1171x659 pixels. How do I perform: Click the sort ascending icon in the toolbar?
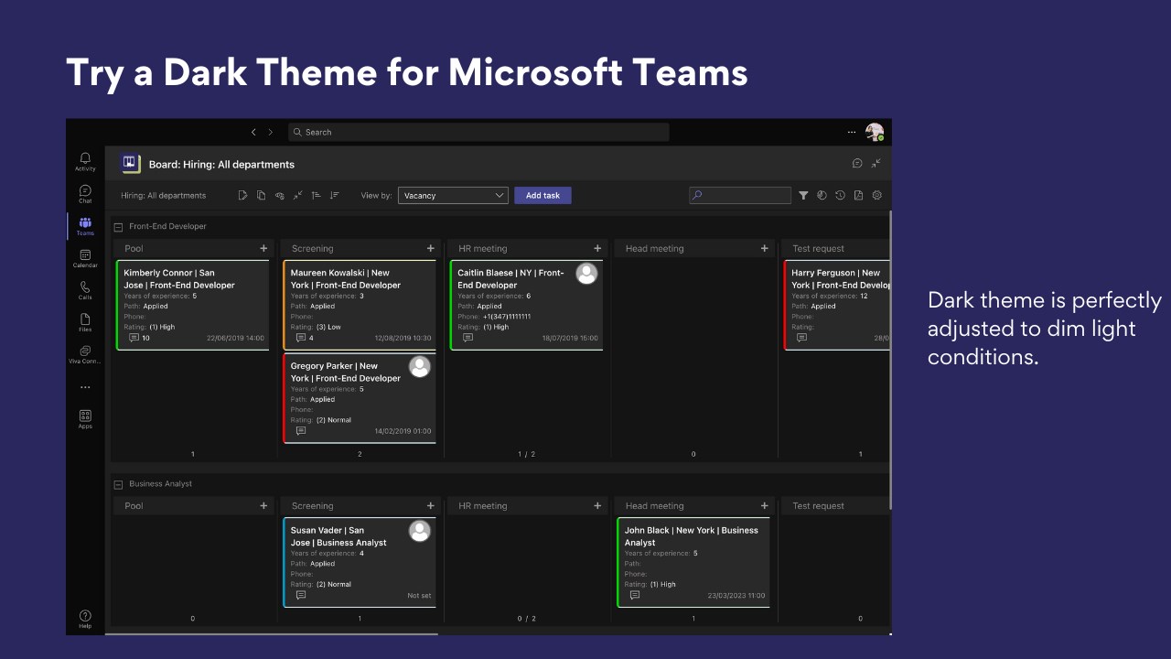pos(317,195)
